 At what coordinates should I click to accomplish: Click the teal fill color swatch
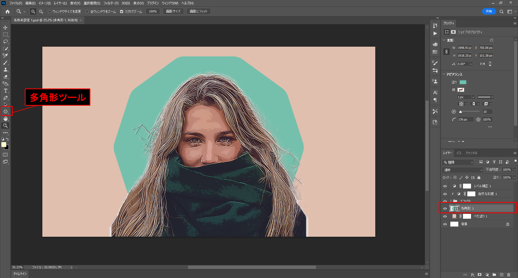(463, 82)
